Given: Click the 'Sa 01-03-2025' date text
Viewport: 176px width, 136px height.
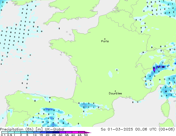Looking at the screenshot, I should (x=117, y=129).
